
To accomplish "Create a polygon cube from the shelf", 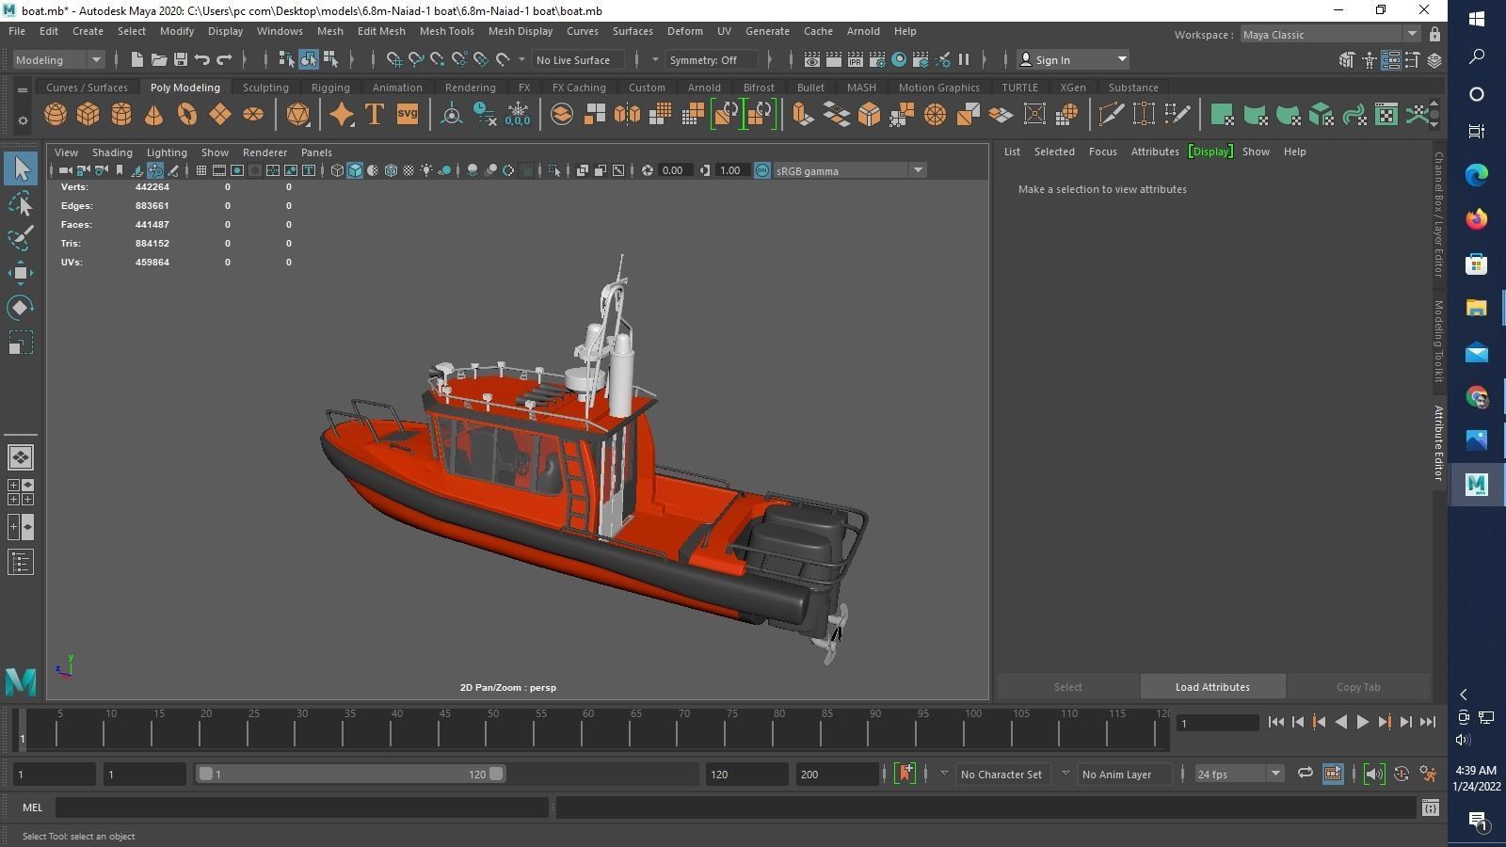I will click(x=88, y=115).
